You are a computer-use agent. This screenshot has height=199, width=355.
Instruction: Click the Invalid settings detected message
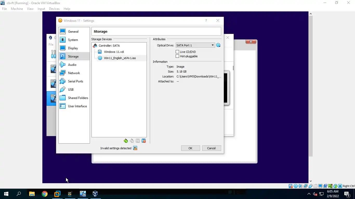(x=116, y=148)
